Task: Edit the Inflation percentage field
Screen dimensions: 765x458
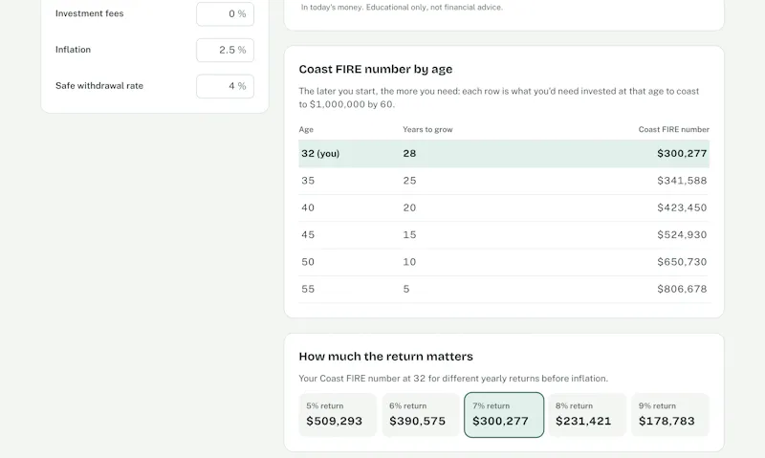Action: click(225, 50)
